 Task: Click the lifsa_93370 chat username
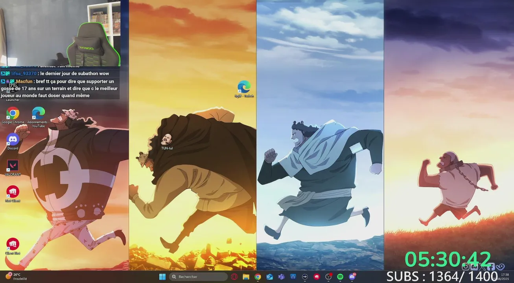(24, 74)
